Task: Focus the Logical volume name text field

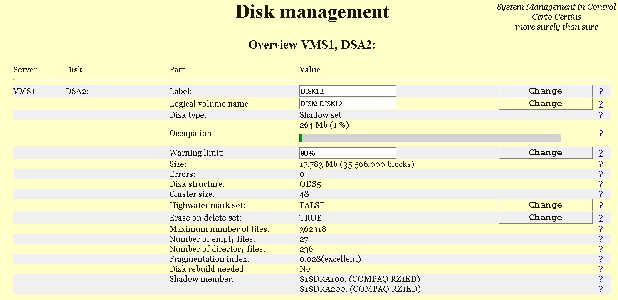Action: tap(348, 104)
